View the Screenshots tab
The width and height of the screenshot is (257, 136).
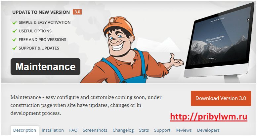[x=95, y=130]
